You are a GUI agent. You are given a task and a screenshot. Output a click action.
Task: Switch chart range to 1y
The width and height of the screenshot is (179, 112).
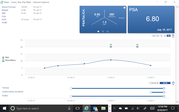[161, 36]
